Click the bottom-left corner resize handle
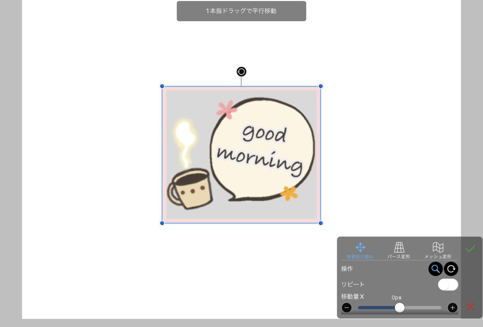 [162, 223]
